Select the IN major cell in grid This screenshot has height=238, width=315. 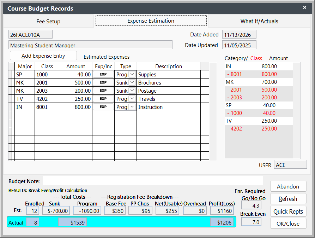(25, 107)
